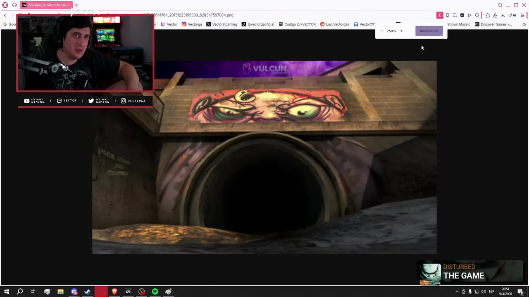The image size is (529, 297).
Task: Increase zoom with the plus button
Action: [x=401, y=31]
